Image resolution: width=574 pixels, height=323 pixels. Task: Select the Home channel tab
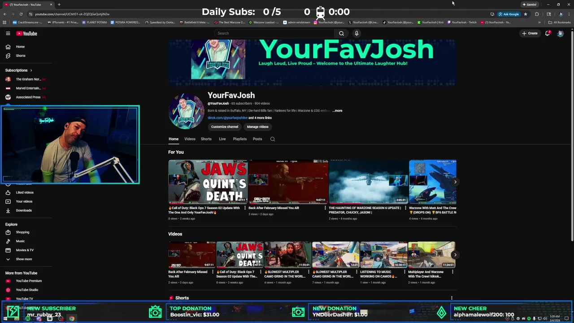(x=174, y=139)
